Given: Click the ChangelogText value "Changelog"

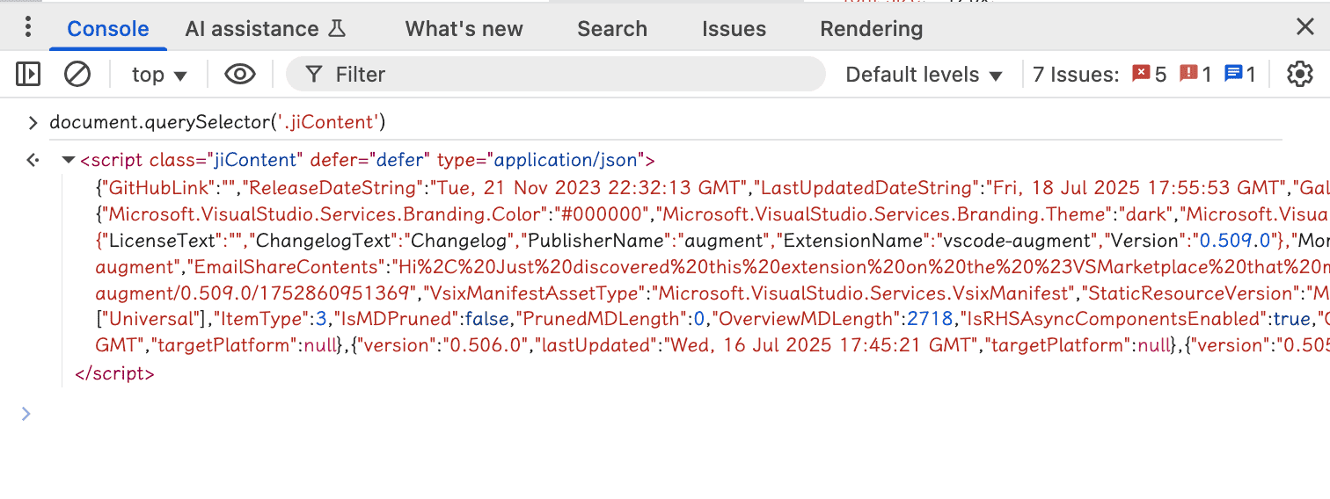Looking at the screenshot, I should coord(462,241).
